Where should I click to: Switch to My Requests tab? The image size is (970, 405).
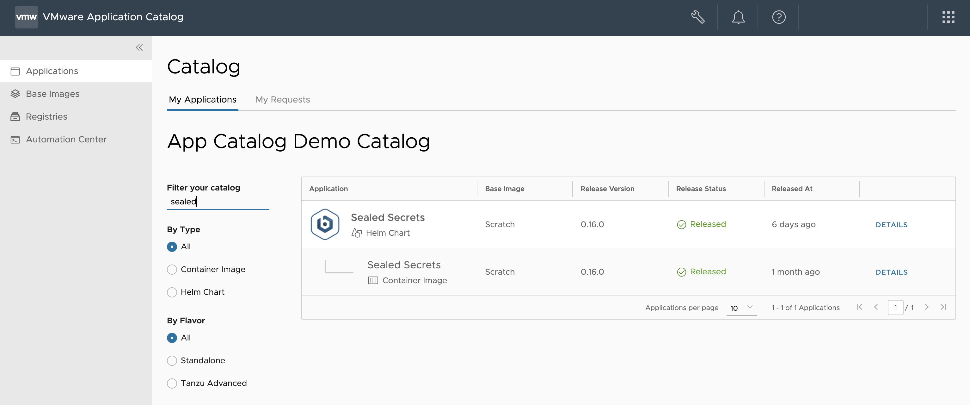[x=282, y=99]
